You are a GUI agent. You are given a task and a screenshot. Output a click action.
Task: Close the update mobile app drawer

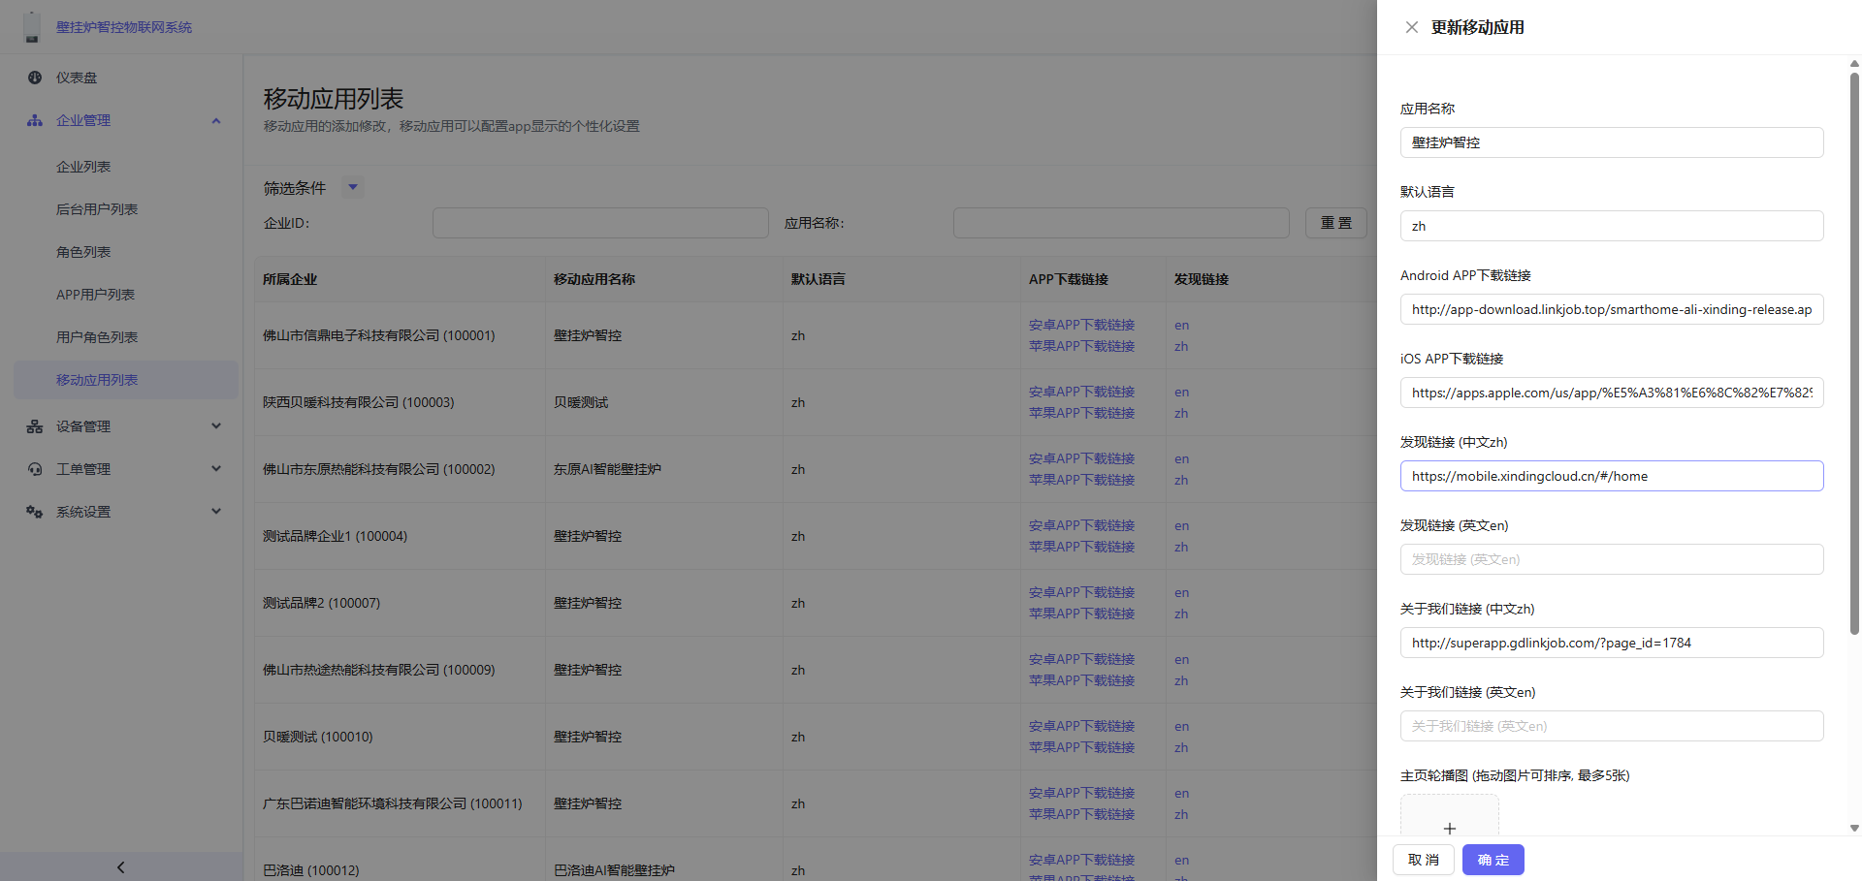1411,27
